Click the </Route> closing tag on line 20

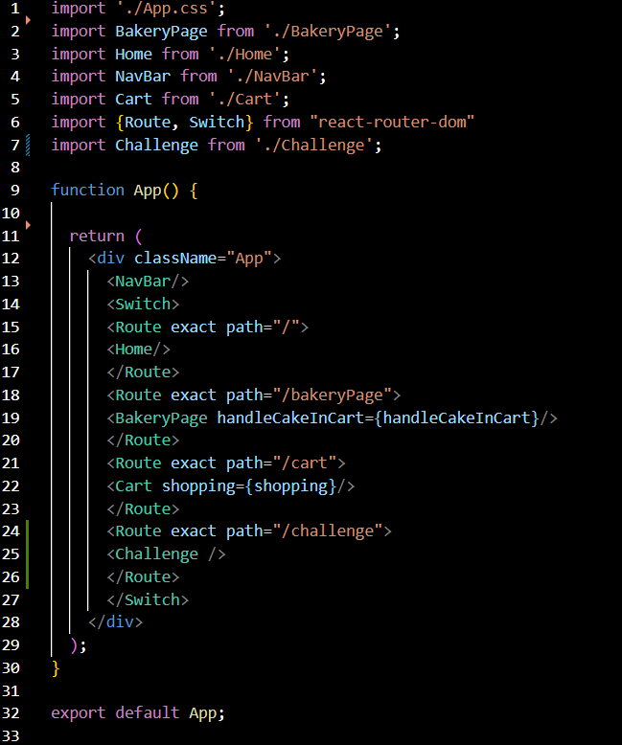point(143,440)
